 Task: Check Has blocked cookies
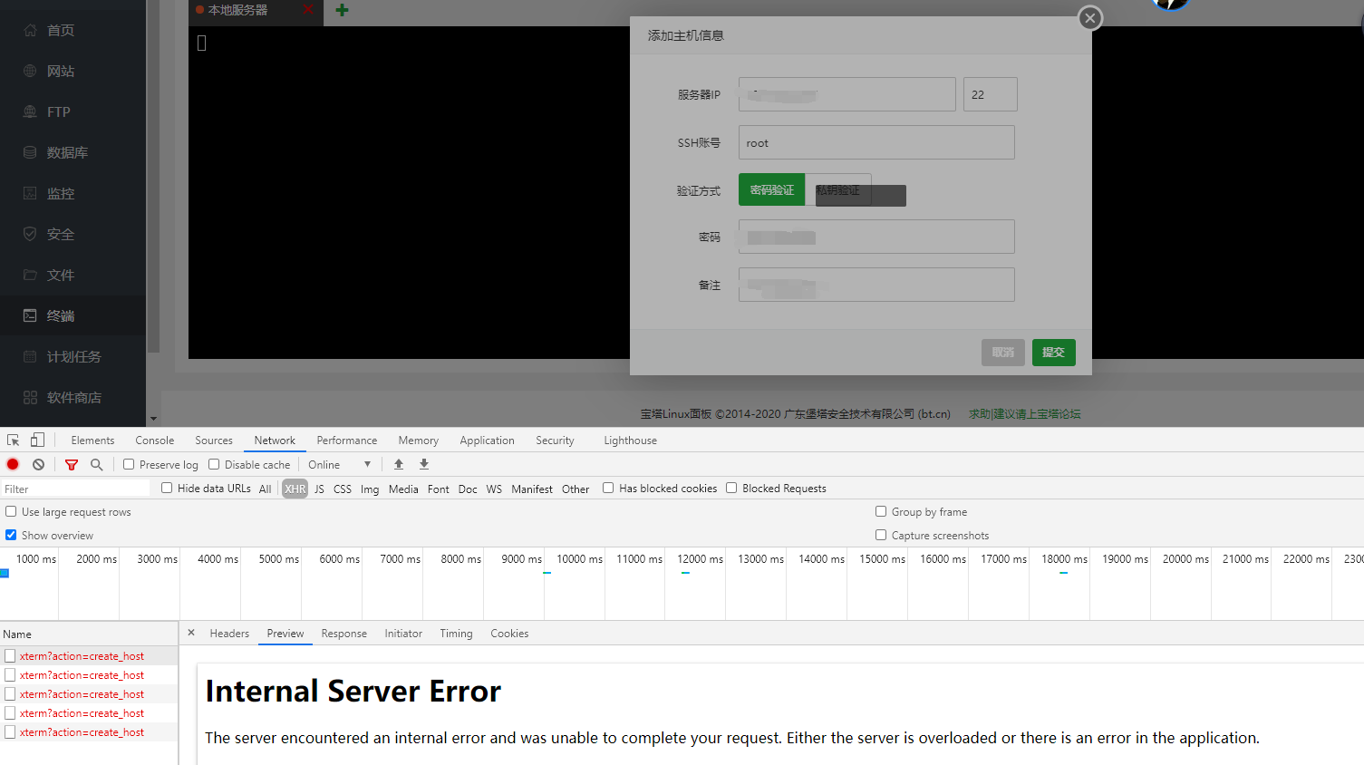coord(608,488)
